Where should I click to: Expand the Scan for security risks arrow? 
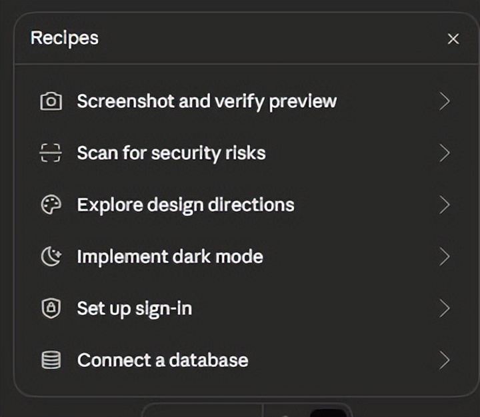coord(445,153)
